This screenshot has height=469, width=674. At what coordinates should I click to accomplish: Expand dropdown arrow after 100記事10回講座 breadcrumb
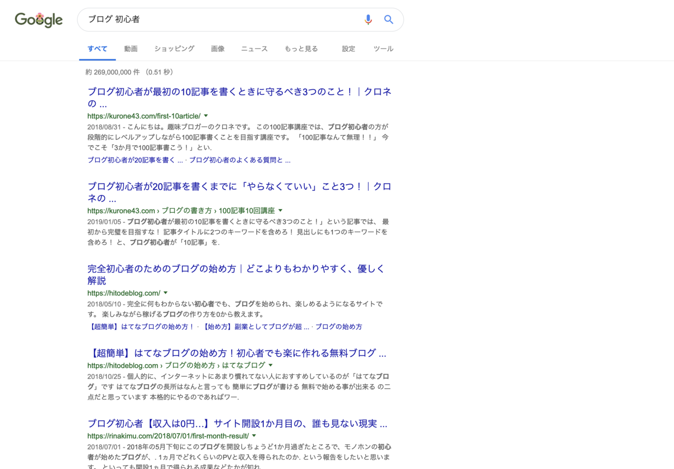(280, 210)
